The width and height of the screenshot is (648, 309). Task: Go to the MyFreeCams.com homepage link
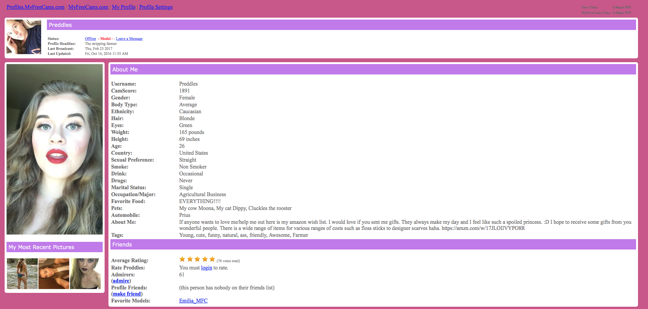coord(88,7)
